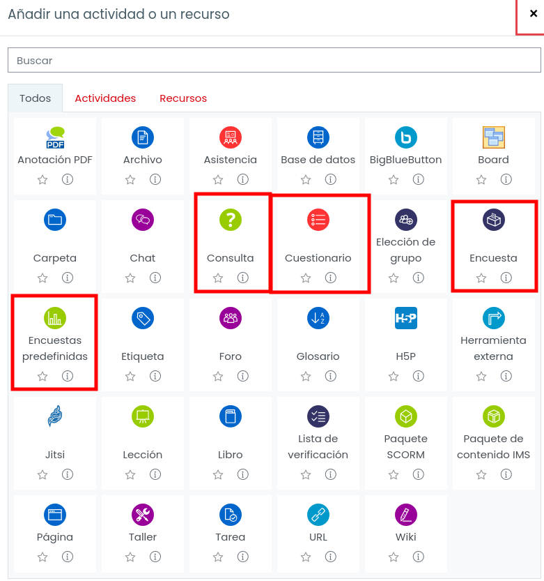This screenshot has width=544, height=581.
Task: Open the information panel for Lección
Action: pyautogui.click(x=155, y=474)
